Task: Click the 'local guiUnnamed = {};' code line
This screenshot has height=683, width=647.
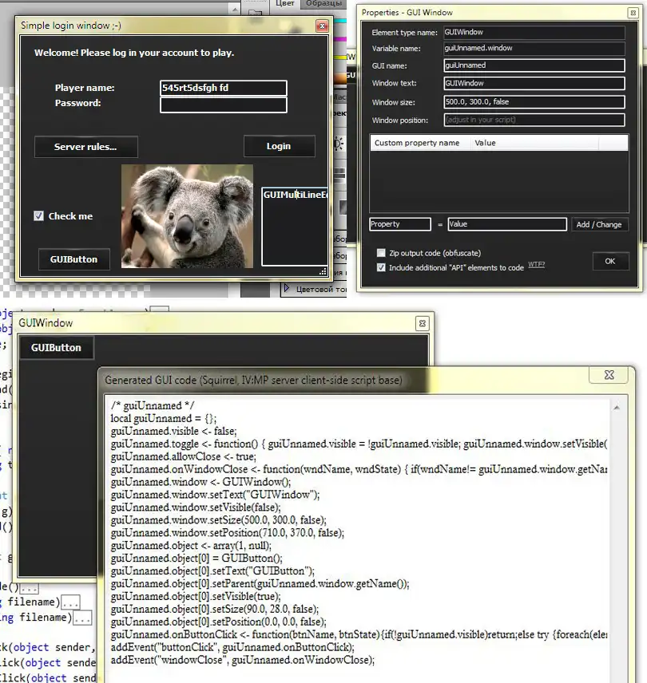Action: coord(164,419)
